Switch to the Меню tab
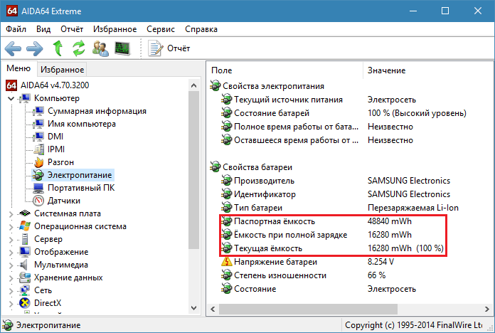Image resolution: width=495 pixels, height=333 pixels. [x=18, y=68]
